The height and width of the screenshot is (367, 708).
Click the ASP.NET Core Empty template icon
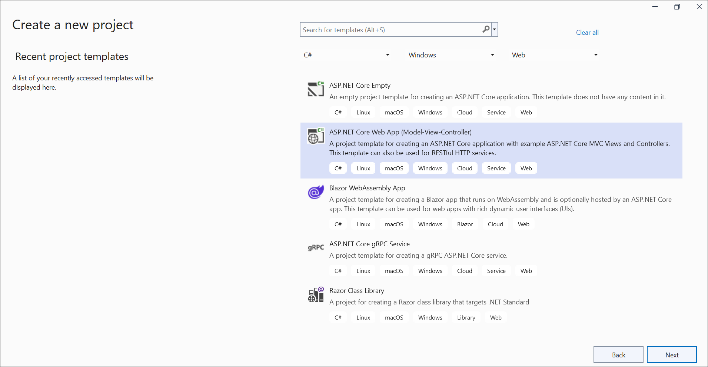click(x=316, y=89)
